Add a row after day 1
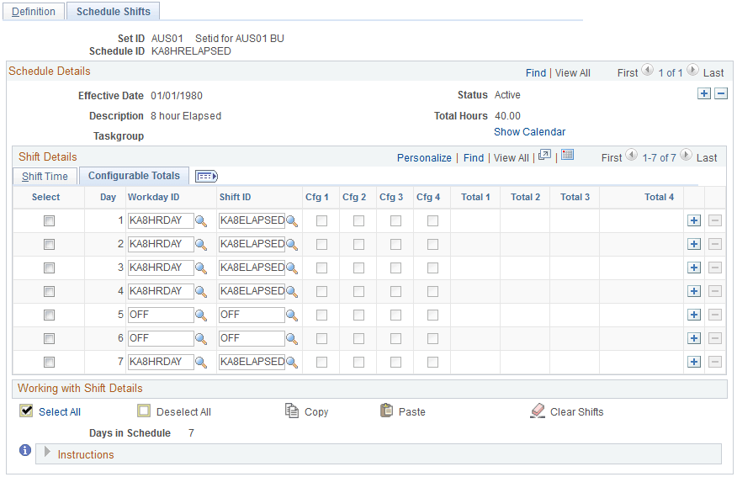The width and height of the screenshot is (737, 477). 694,220
